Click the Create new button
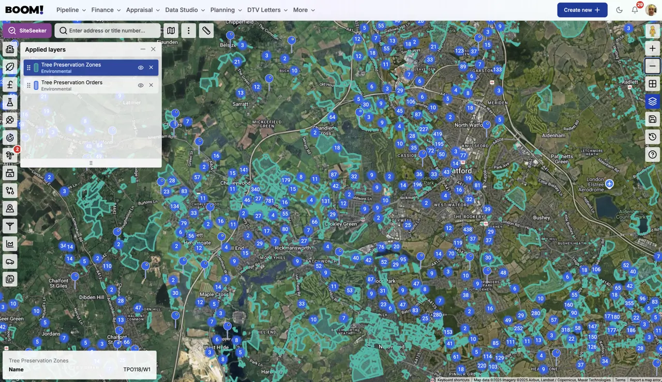This screenshot has width=662, height=382. point(582,10)
